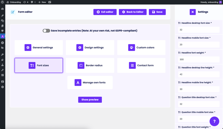
Task: Open comments indicator in admin bar
Action: 33,2
